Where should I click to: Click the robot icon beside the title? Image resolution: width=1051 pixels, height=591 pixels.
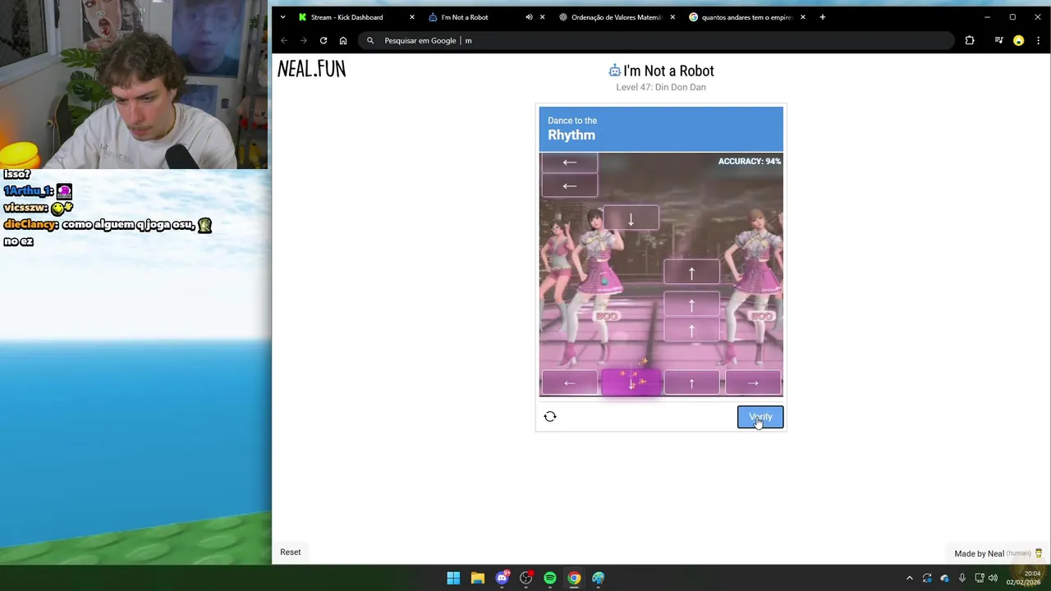tap(614, 71)
